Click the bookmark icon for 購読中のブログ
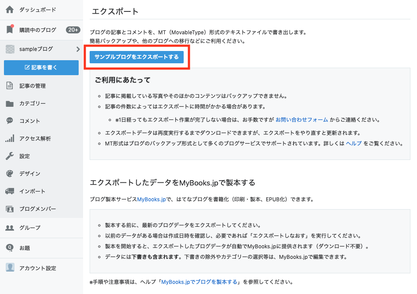 [10, 29]
